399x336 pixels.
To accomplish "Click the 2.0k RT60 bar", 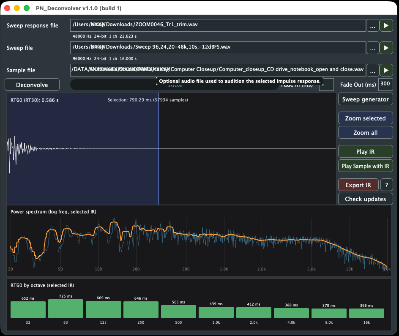I will tap(254, 313).
